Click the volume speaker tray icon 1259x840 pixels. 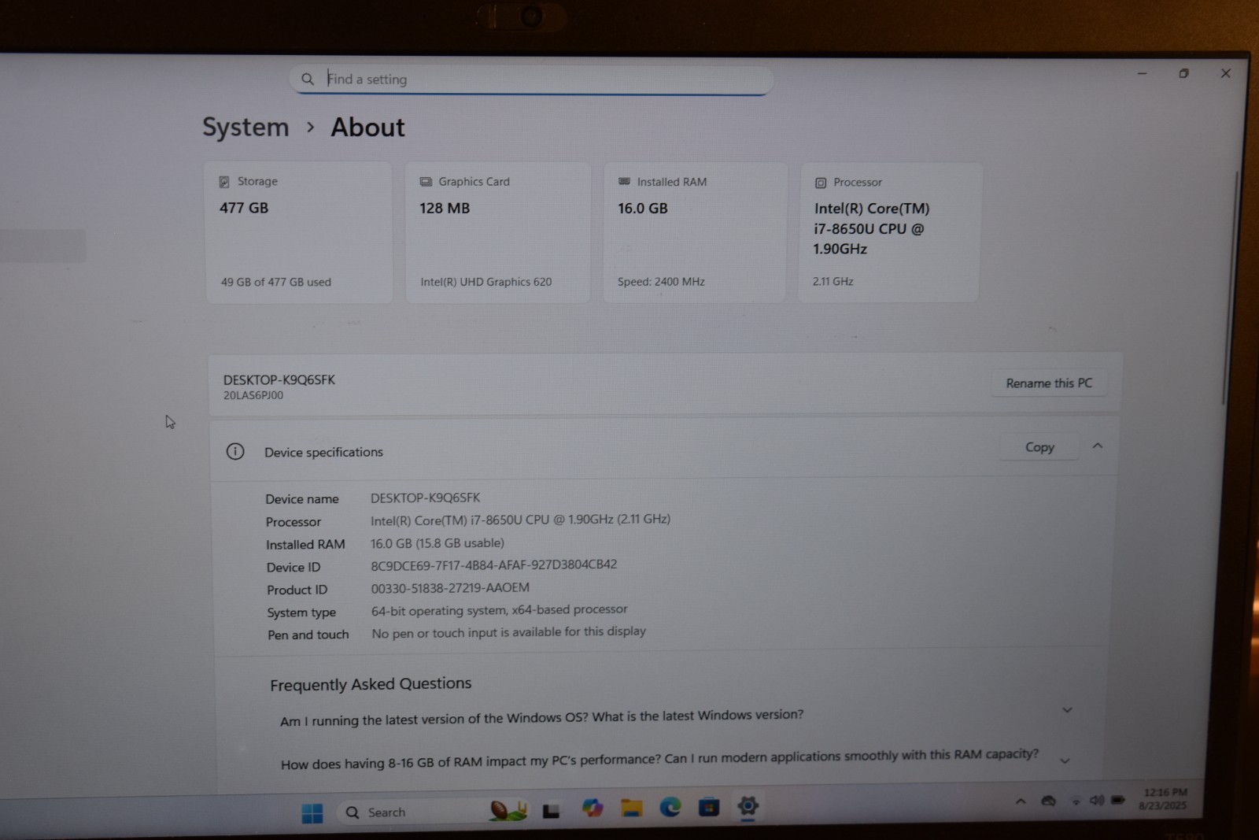[x=1096, y=801]
